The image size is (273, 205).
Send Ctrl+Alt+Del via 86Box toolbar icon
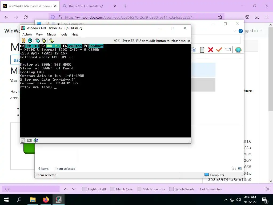pyautogui.click(x=38, y=41)
